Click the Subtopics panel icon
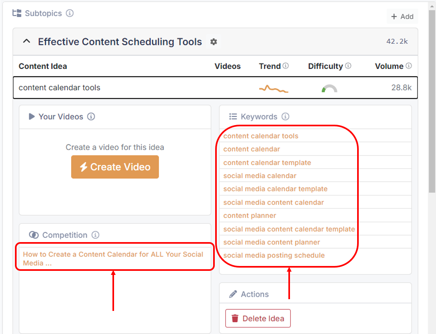This screenshot has height=334, width=436. [17, 13]
